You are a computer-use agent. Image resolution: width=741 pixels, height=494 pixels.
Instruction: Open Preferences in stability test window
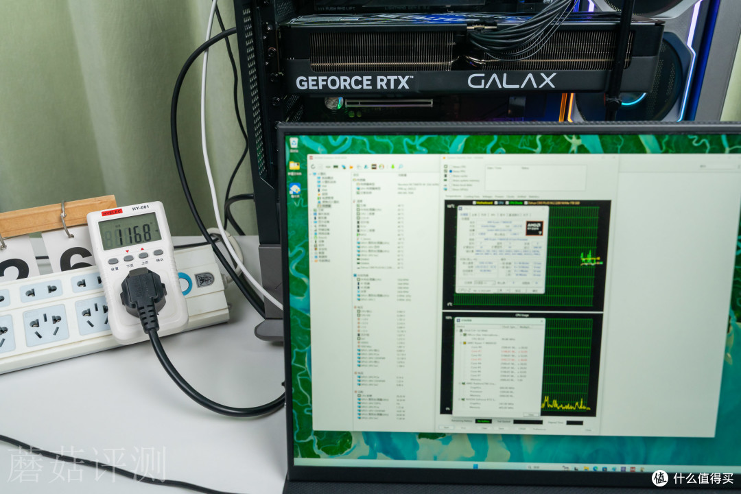(539, 430)
